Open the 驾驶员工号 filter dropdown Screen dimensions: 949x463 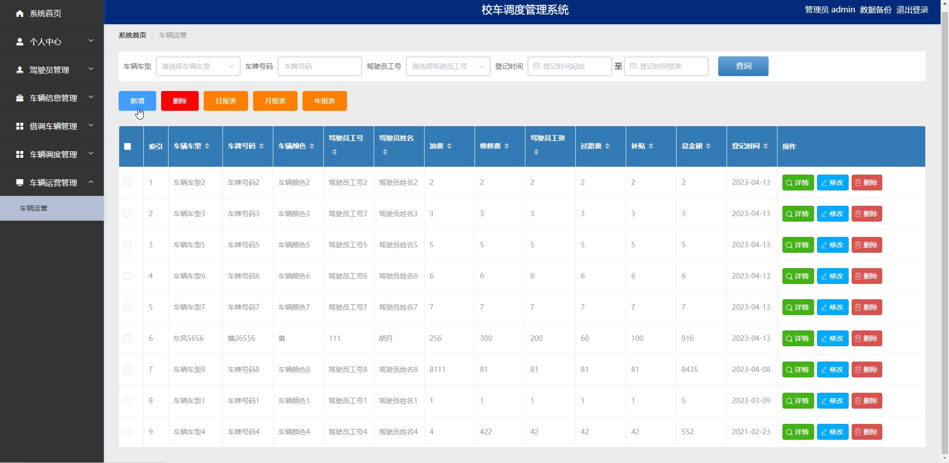point(448,66)
